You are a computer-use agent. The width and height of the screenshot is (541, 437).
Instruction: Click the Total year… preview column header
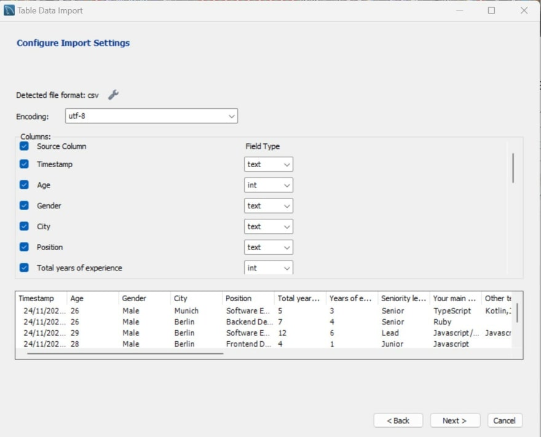click(300, 298)
